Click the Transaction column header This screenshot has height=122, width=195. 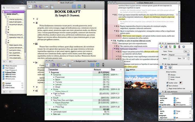pyautogui.click(x=53, y=69)
